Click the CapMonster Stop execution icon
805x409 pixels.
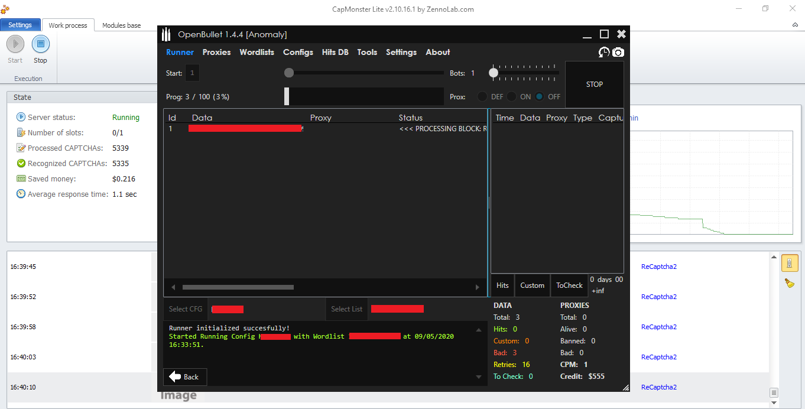click(40, 44)
